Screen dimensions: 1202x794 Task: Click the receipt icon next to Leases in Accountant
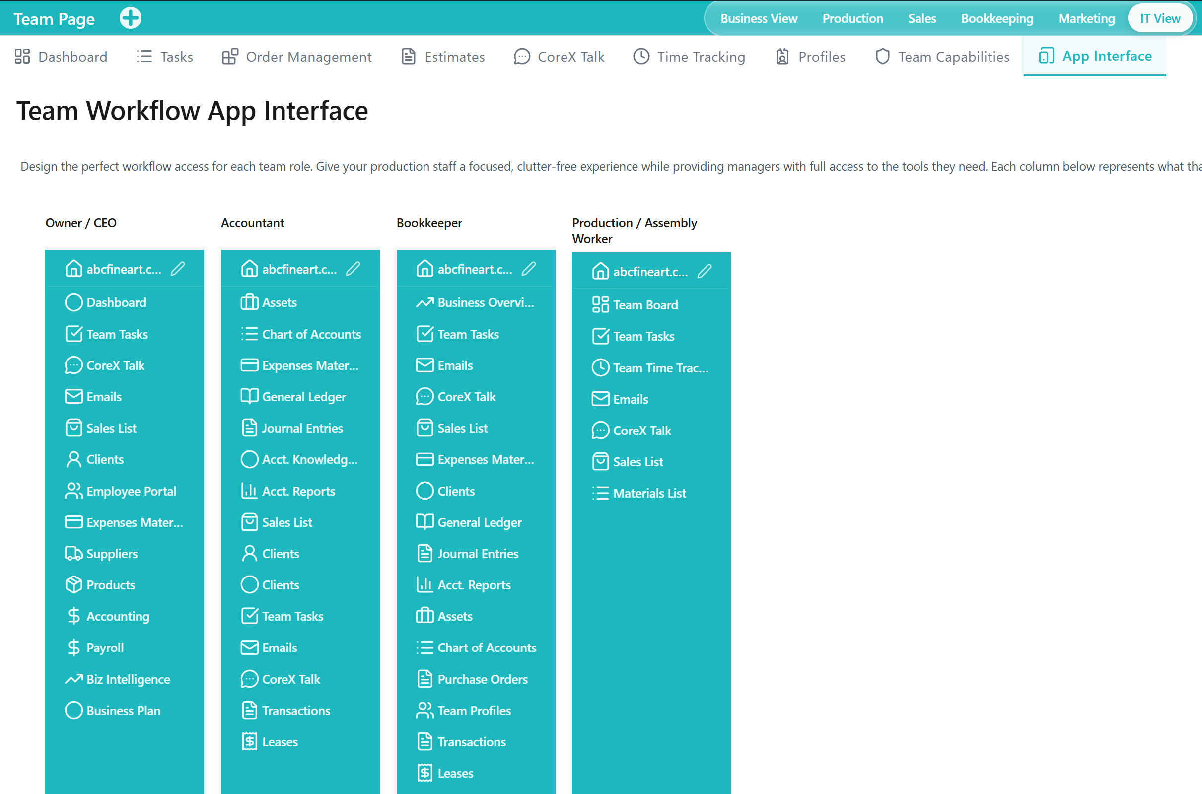249,742
